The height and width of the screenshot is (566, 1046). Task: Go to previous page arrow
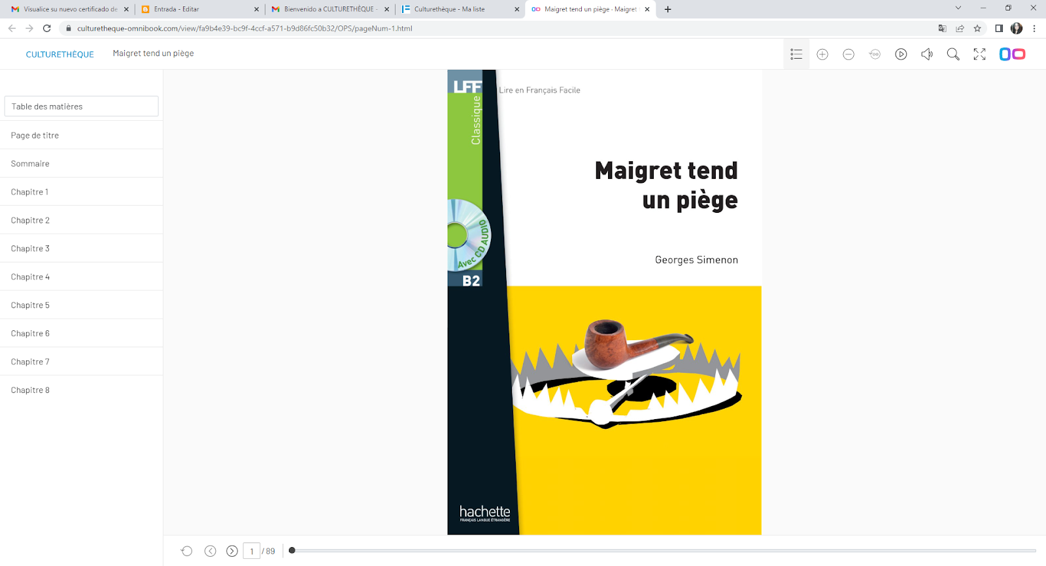click(211, 551)
